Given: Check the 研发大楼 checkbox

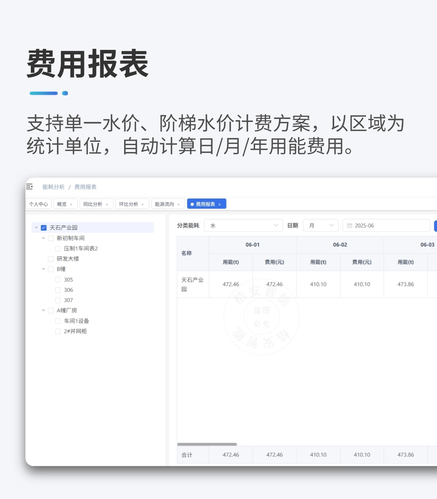Looking at the screenshot, I should [x=51, y=259].
